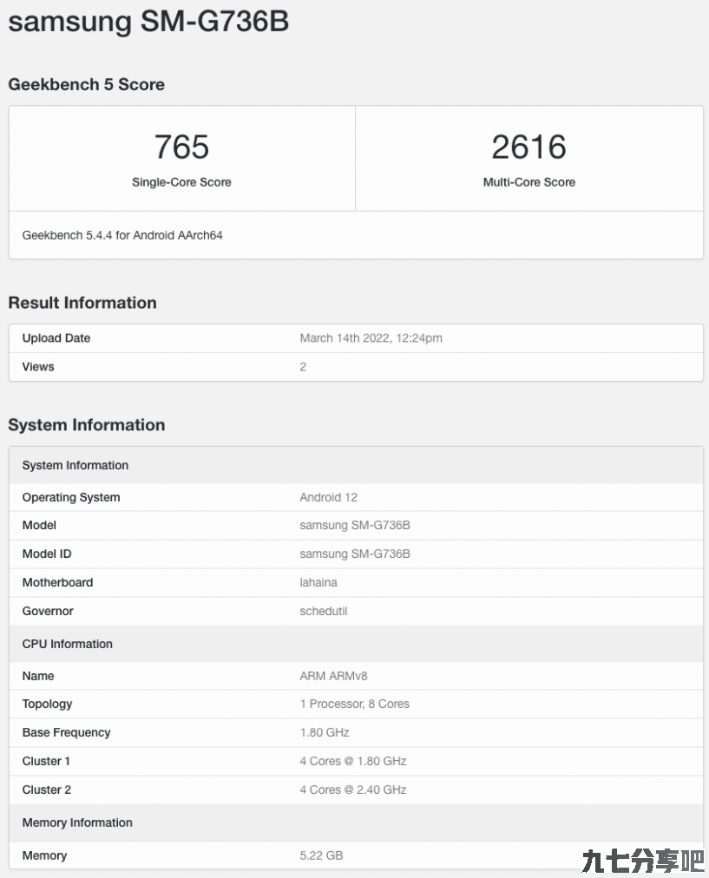709x878 pixels.
Task: Click the 'Upload Date' row label
Action: 56,338
